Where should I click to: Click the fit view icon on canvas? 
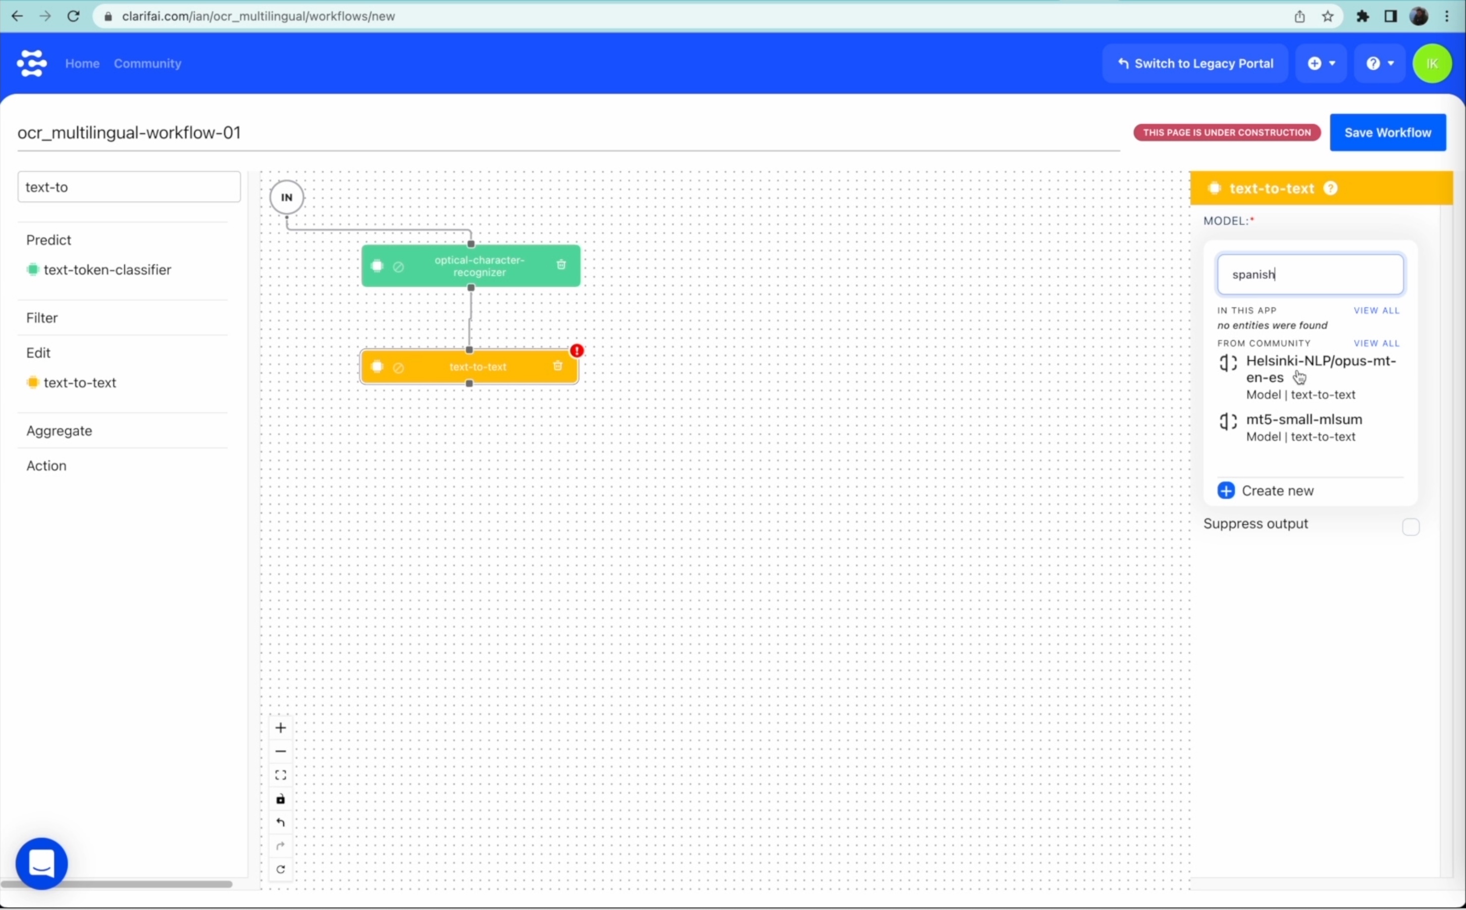coord(280,775)
